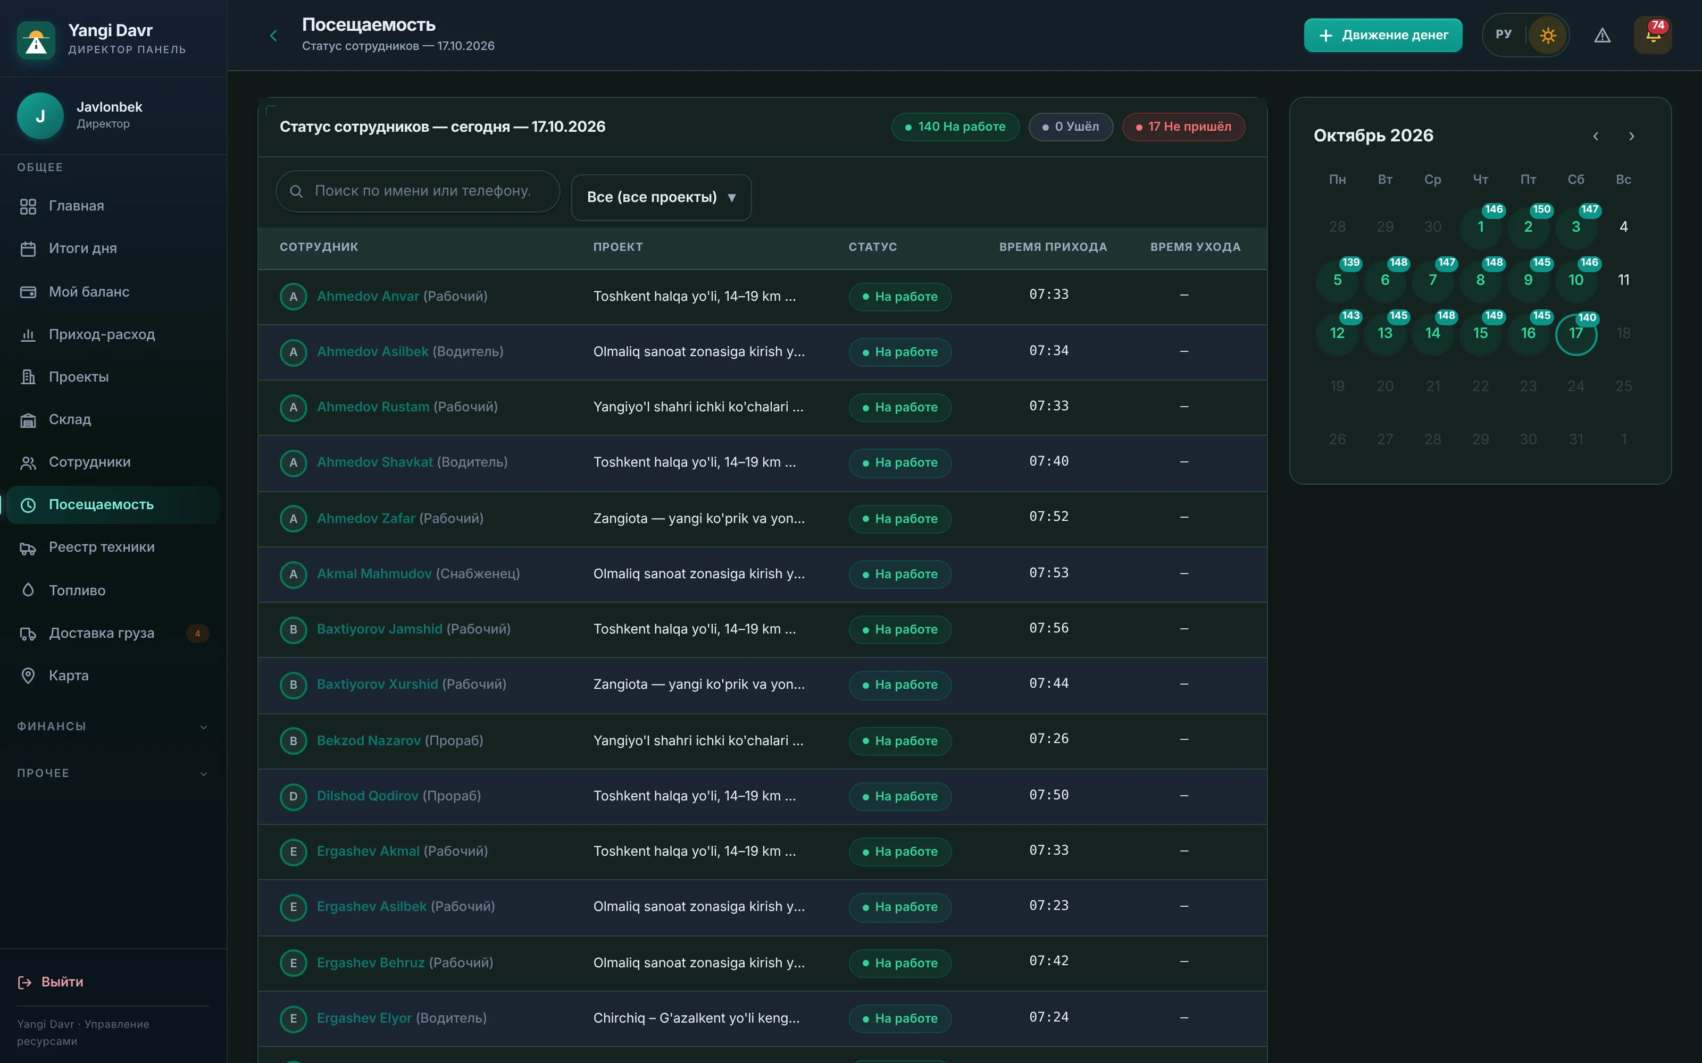Select October 16 in the calendar

tap(1528, 333)
